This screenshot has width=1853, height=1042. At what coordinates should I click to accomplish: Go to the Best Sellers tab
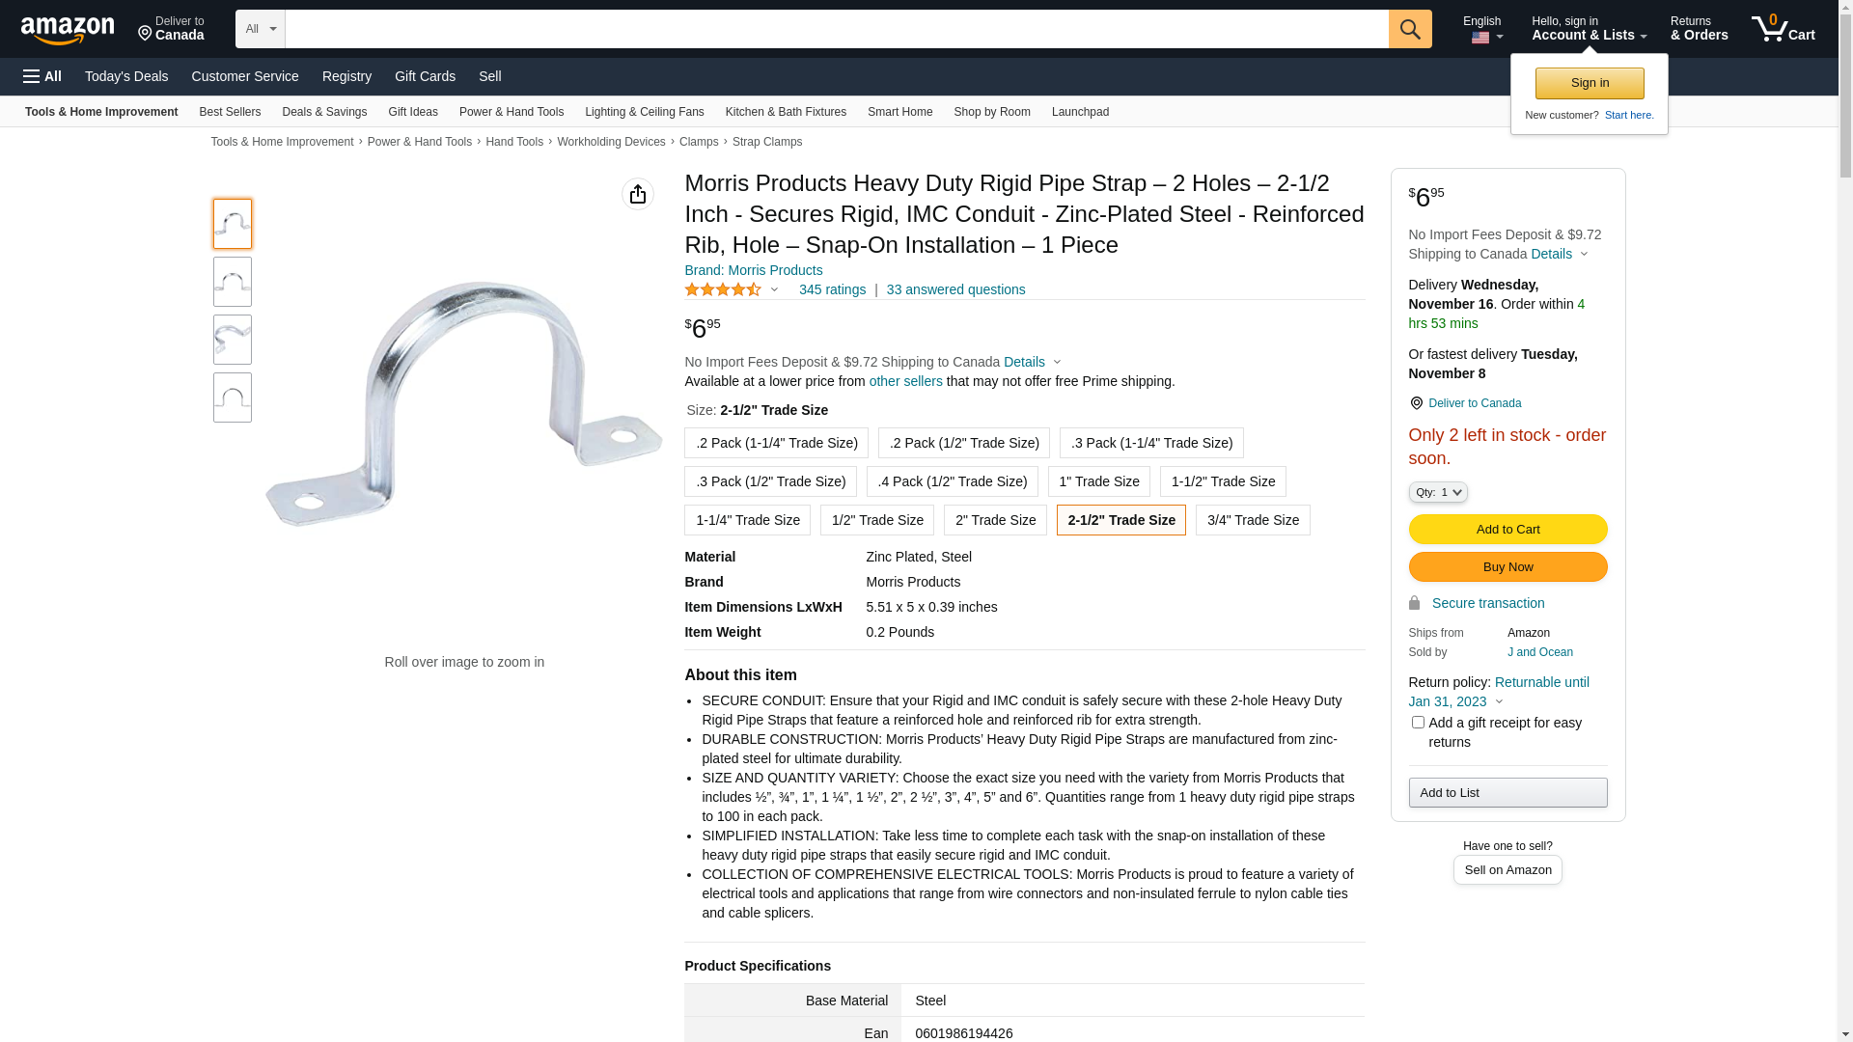230,112
